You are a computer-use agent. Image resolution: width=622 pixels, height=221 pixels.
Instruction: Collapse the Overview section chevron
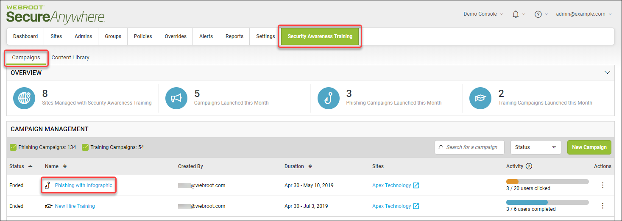point(607,73)
